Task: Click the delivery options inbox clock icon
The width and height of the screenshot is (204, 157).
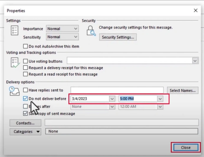Action: 14,91
